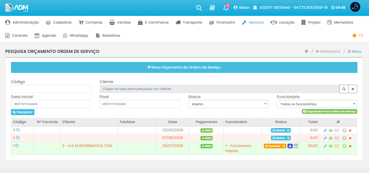Open the search magnifier in the top header

tap(199, 8)
